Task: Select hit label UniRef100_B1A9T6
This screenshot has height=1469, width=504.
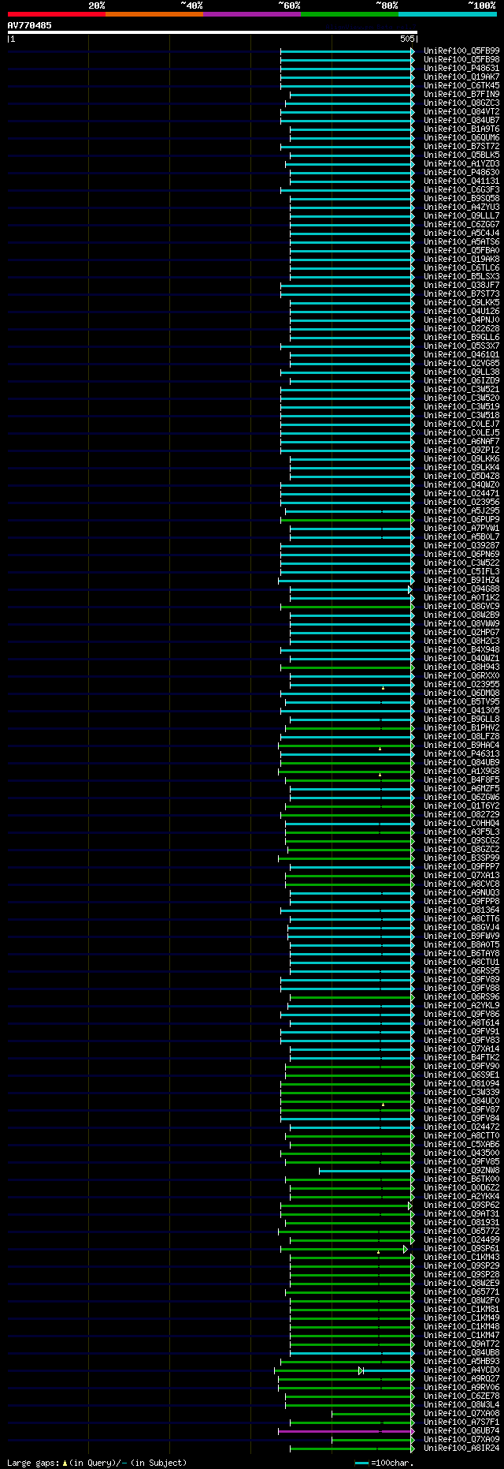Action: coord(461,129)
